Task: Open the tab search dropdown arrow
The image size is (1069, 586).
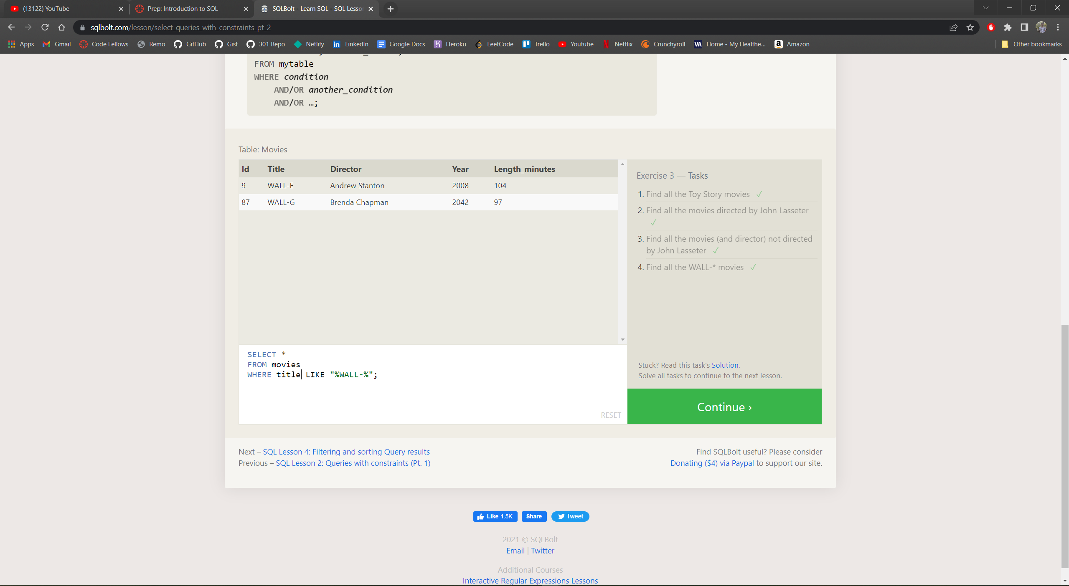Action: 985,8
